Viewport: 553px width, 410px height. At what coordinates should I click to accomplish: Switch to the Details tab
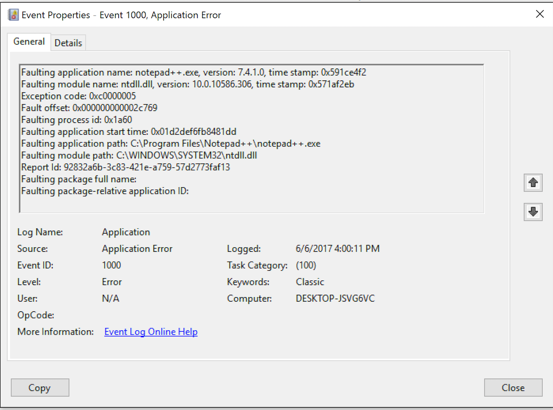tap(68, 43)
